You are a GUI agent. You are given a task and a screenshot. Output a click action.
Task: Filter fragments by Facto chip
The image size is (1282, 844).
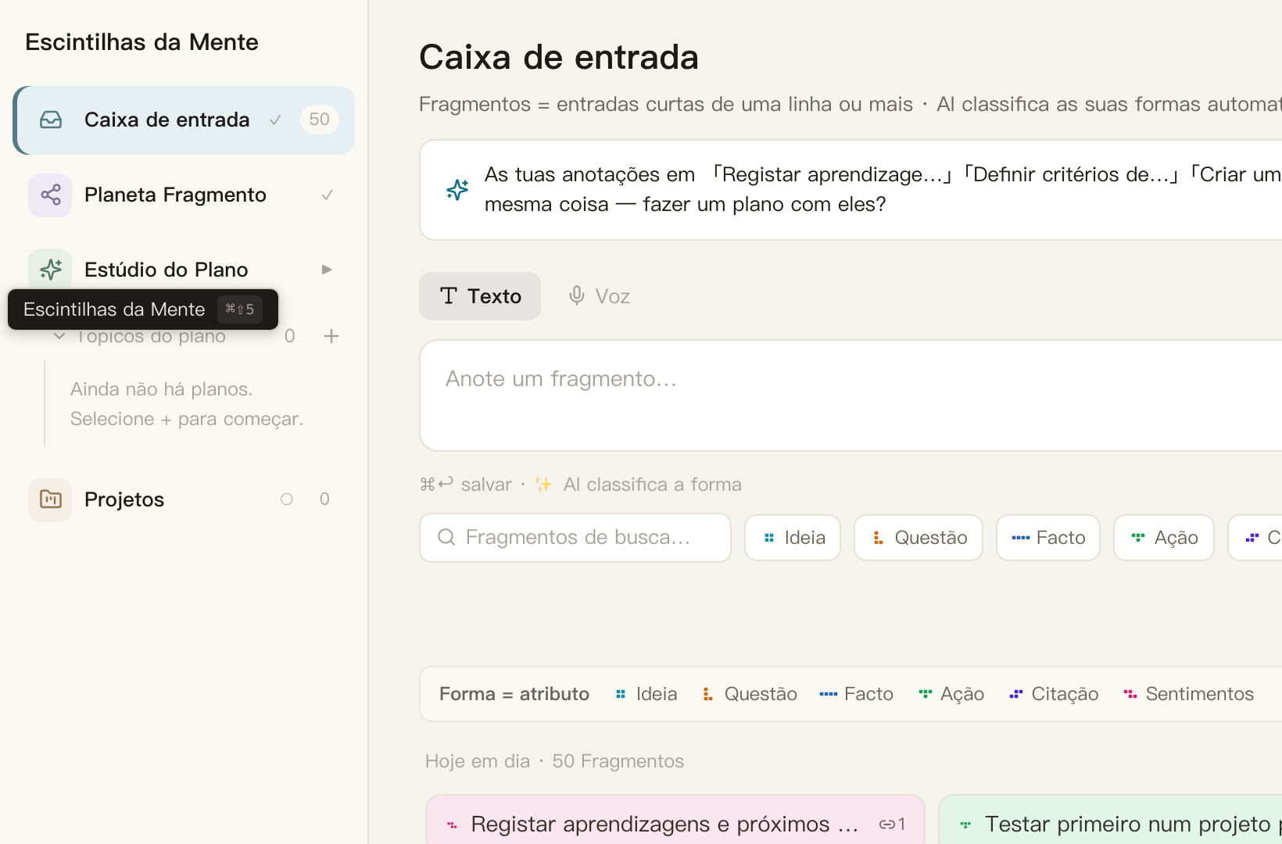1048,538
